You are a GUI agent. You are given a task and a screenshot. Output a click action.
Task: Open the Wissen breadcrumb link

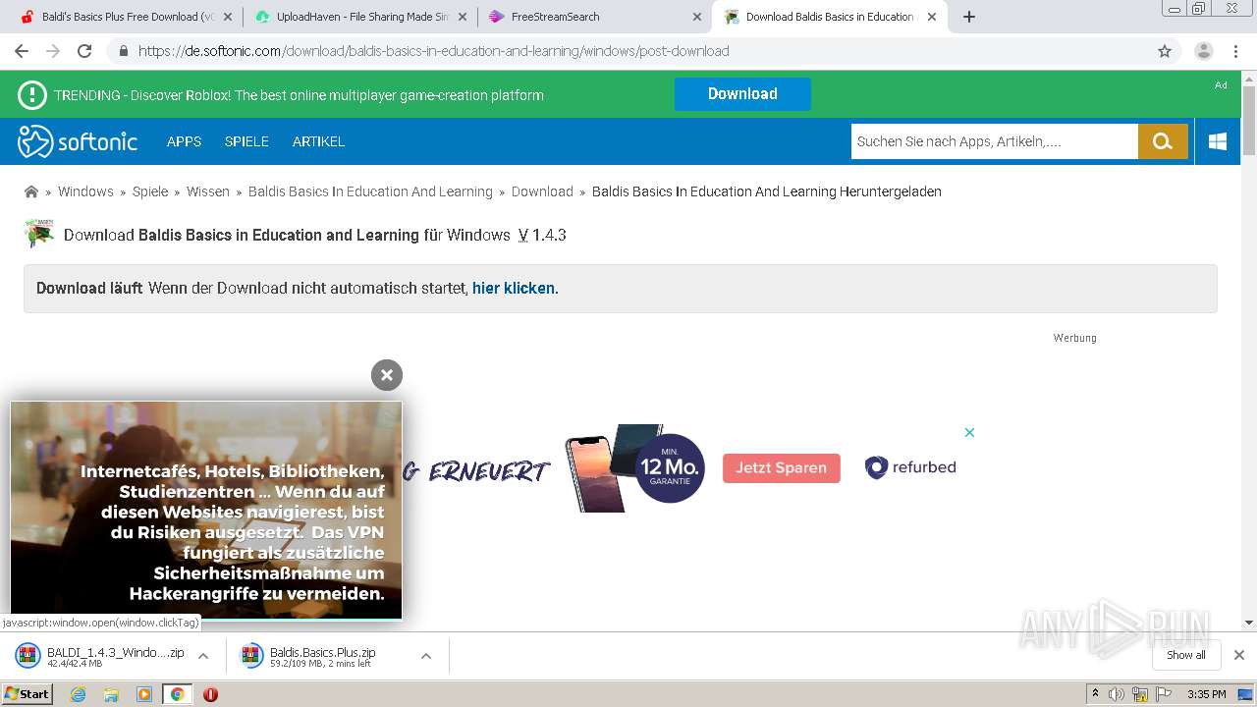208,191
